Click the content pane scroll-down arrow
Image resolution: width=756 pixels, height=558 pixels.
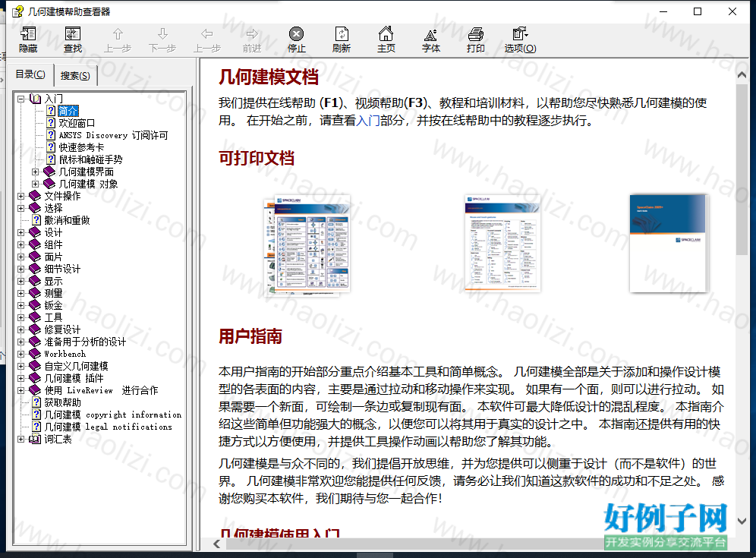pyautogui.click(x=742, y=522)
